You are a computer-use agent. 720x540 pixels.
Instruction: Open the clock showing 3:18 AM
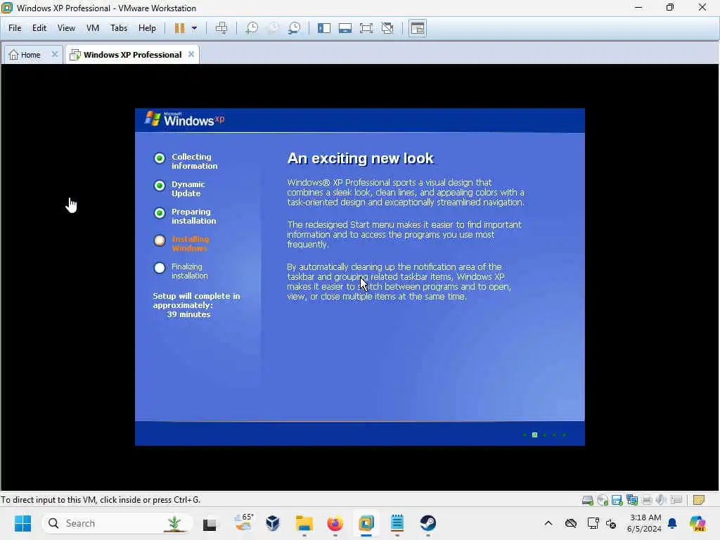(x=644, y=523)
